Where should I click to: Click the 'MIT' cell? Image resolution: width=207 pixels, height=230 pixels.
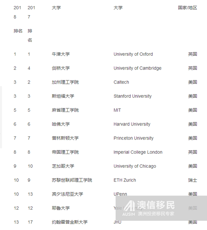click(x=117, y=110)
